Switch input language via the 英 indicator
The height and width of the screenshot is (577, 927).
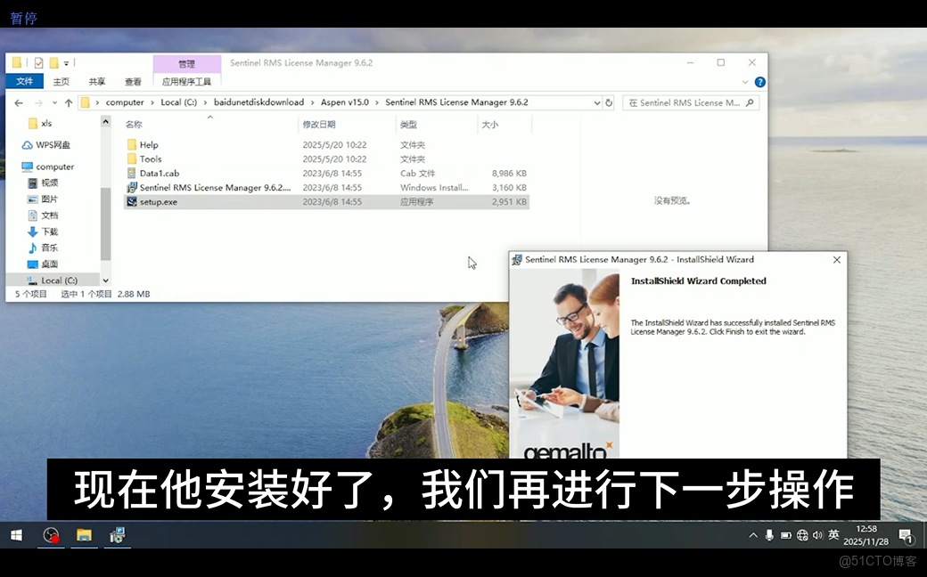pyautogui.click(x=833, y=535)
